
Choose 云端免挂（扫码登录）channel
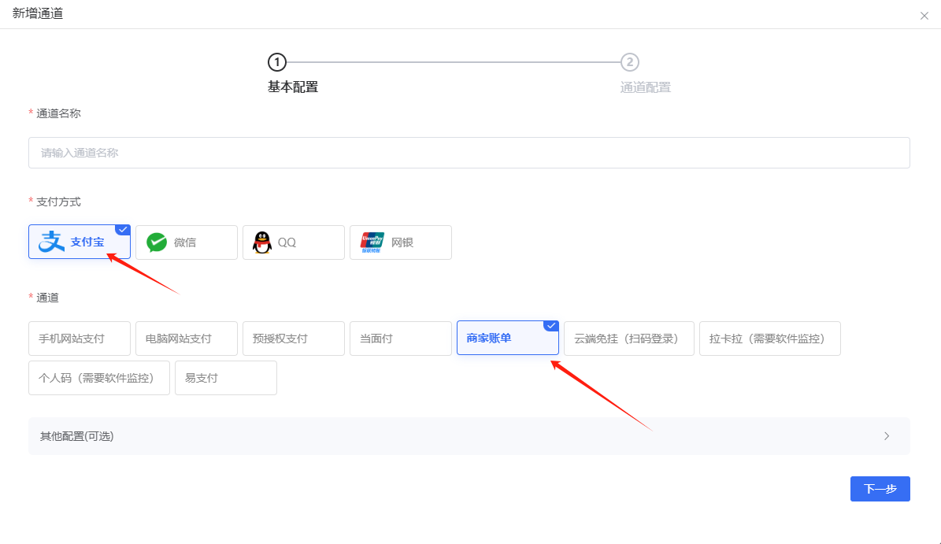coord(629,339)
